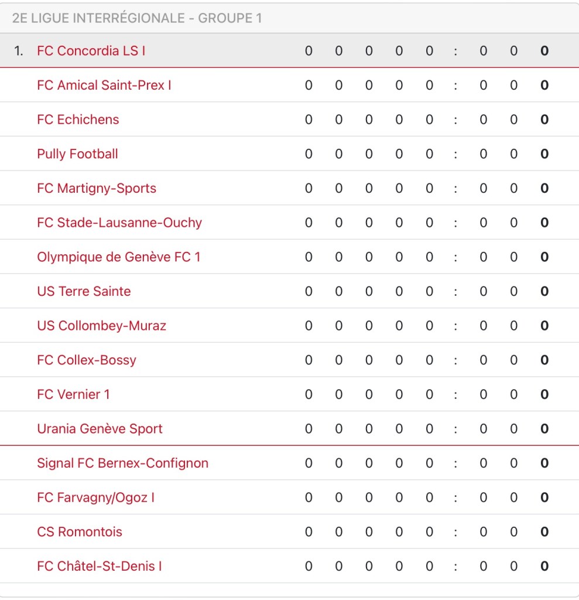Image resolution: width=579 pixels, height=600 pixels.
Task: Select FC Châtel-St-Denis I team link
Action: click(99, 567)
